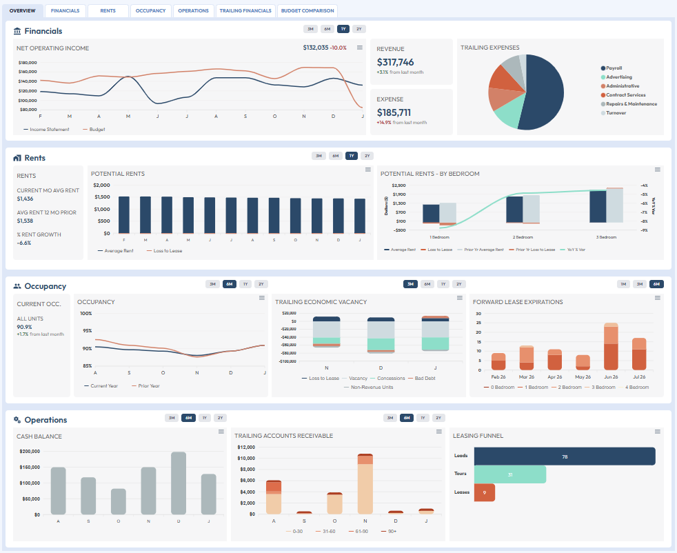677x553 pixels.
Task: Open Potential Rents chart hamburger menu
Action: pos(368,170)
